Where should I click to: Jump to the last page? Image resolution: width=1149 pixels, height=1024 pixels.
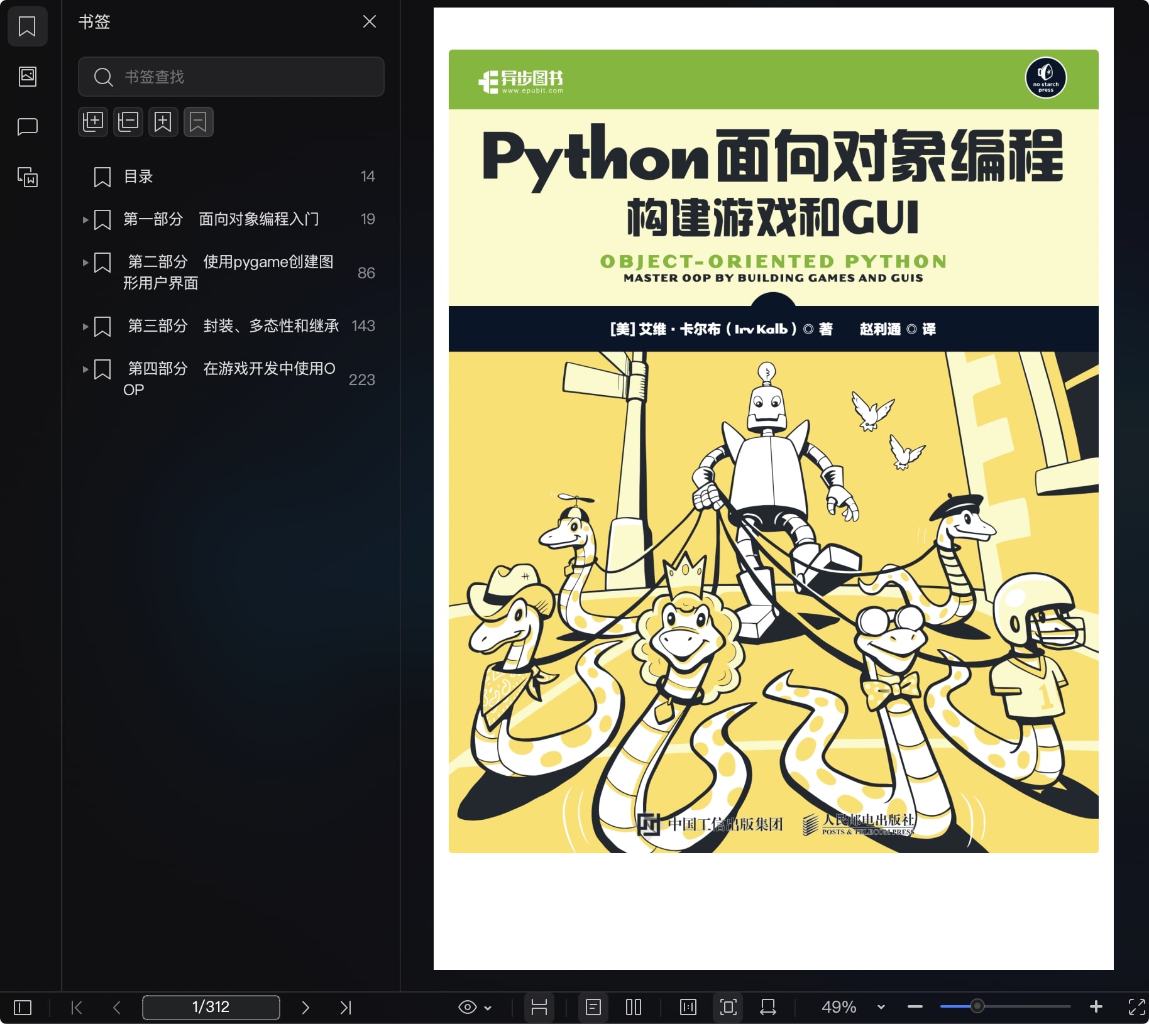pos(346,1008)
